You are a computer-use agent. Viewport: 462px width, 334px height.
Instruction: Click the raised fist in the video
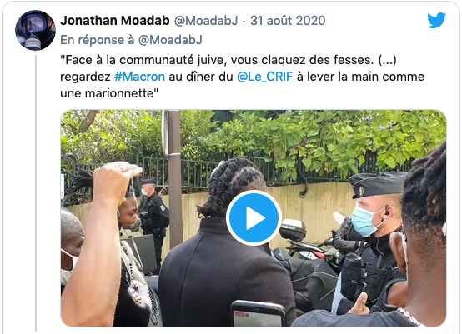118,178
